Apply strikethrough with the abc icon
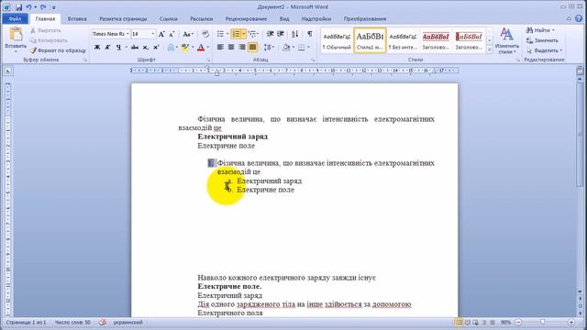The image size is (587, 330). coord(135,47)
